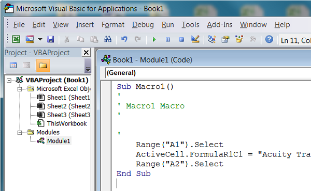Viewport: 311px width, 191px height.
Task: Open the Insert menu
Action: pos(85,25)
